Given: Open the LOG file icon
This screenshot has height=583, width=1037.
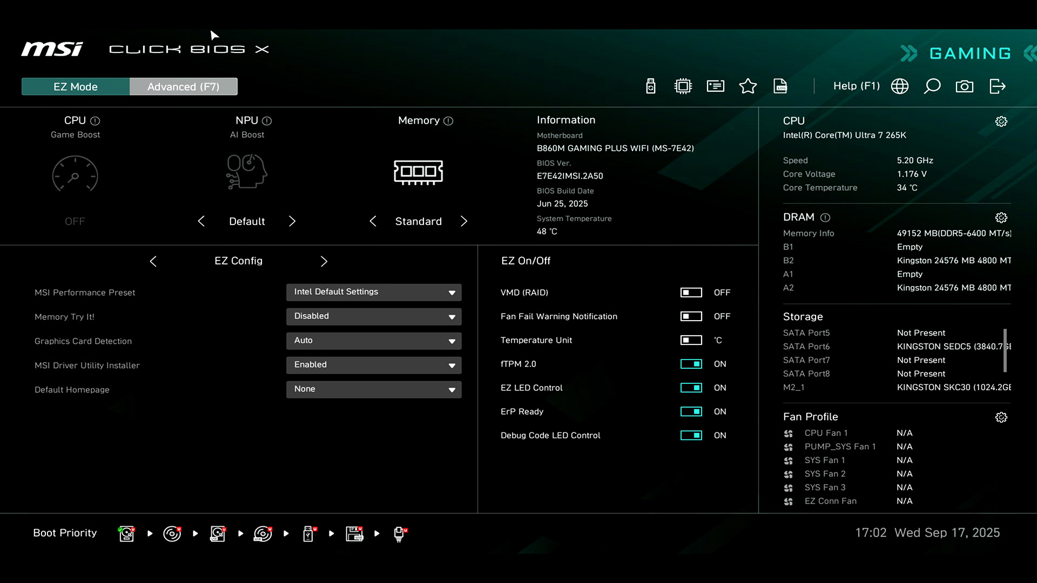Looking at the screenshot, I should pos(780,86).
